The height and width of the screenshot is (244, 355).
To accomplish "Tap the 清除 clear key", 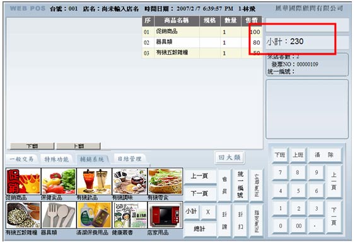I will [324, 155].
